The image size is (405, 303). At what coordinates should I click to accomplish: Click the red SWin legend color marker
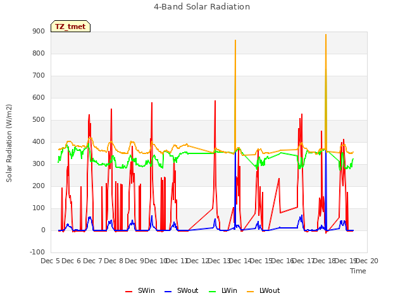point(128,292)
